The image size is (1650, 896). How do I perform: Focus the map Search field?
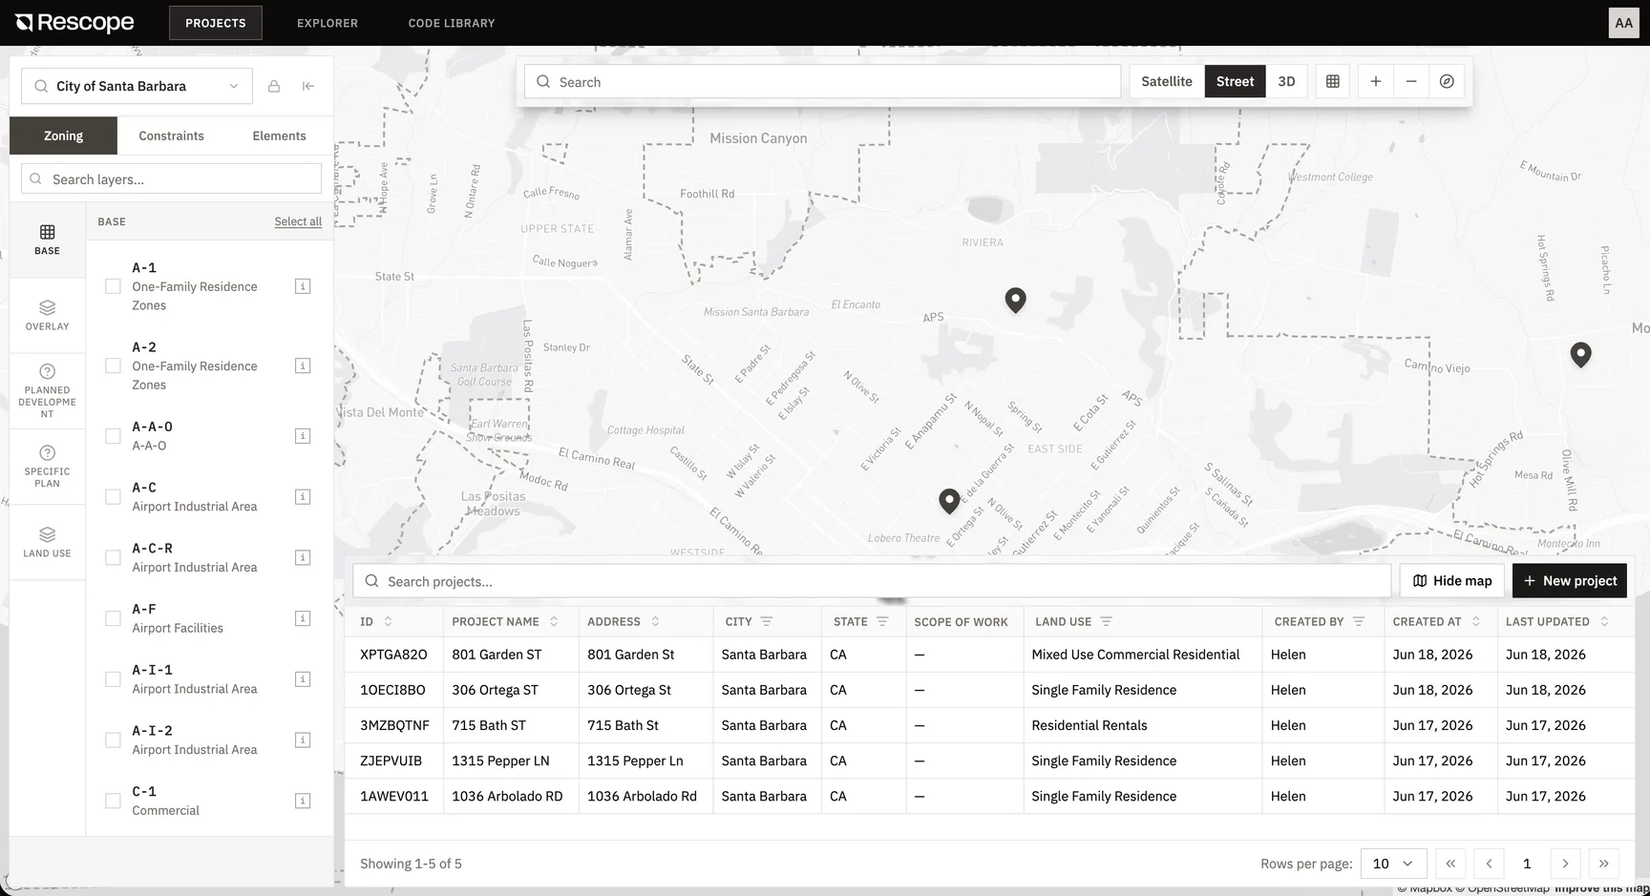tap(822, 82)
